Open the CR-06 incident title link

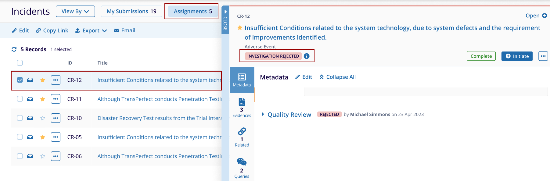159,156
